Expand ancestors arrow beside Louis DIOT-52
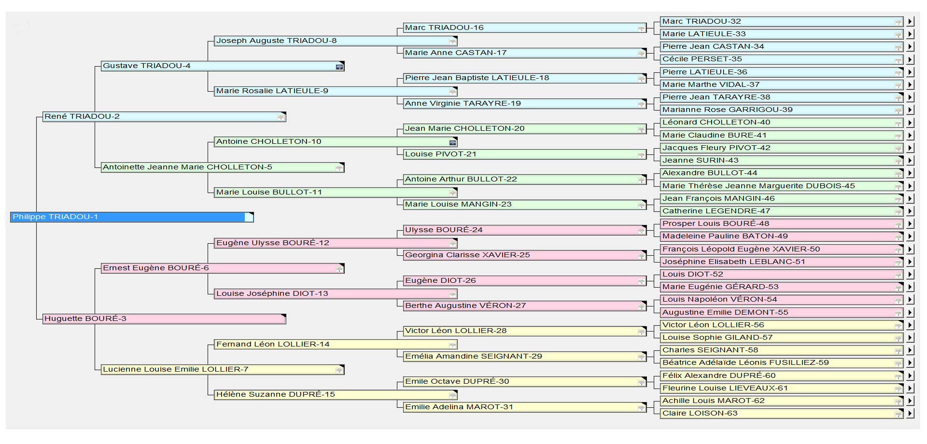Viewport: 927px width, 444px height. coord(910,275)
